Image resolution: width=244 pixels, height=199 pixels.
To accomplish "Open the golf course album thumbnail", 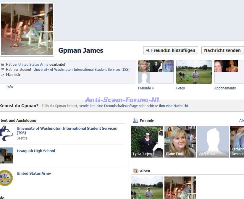I will pyautogui.click(x=147, y=187).
